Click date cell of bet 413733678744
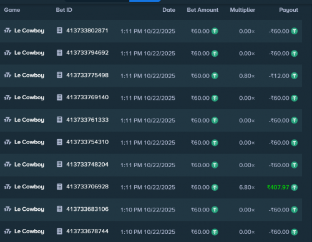312x242 pixels. click(148, 232)
